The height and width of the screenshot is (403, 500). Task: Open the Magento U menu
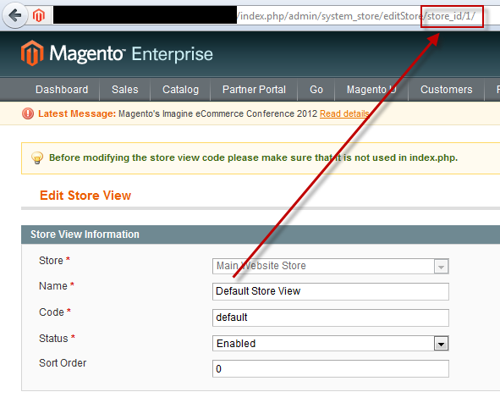371,90
